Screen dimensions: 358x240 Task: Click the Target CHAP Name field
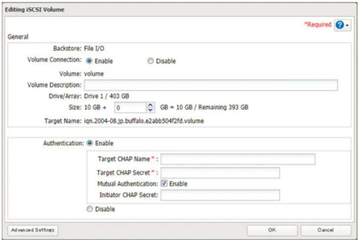tap(238, 159)
